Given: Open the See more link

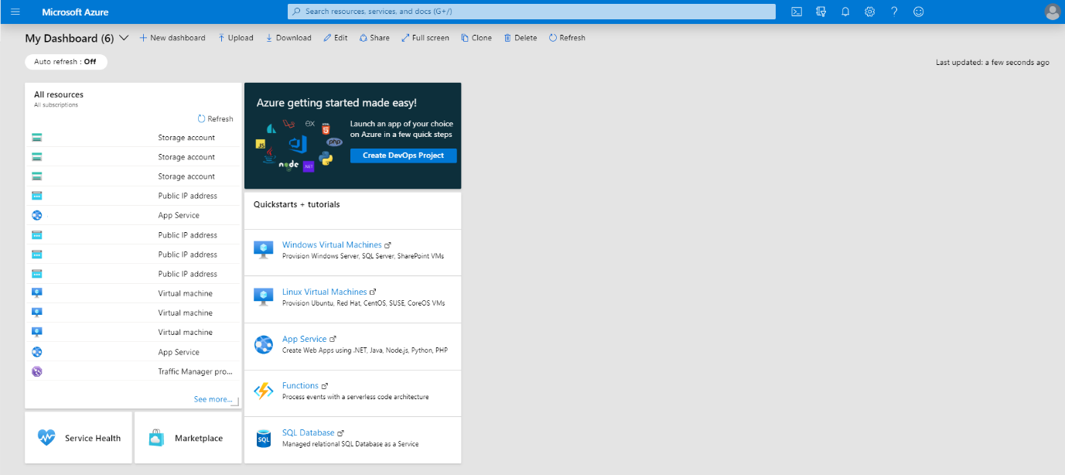Looking at the screenshot, I should (213, 399).
